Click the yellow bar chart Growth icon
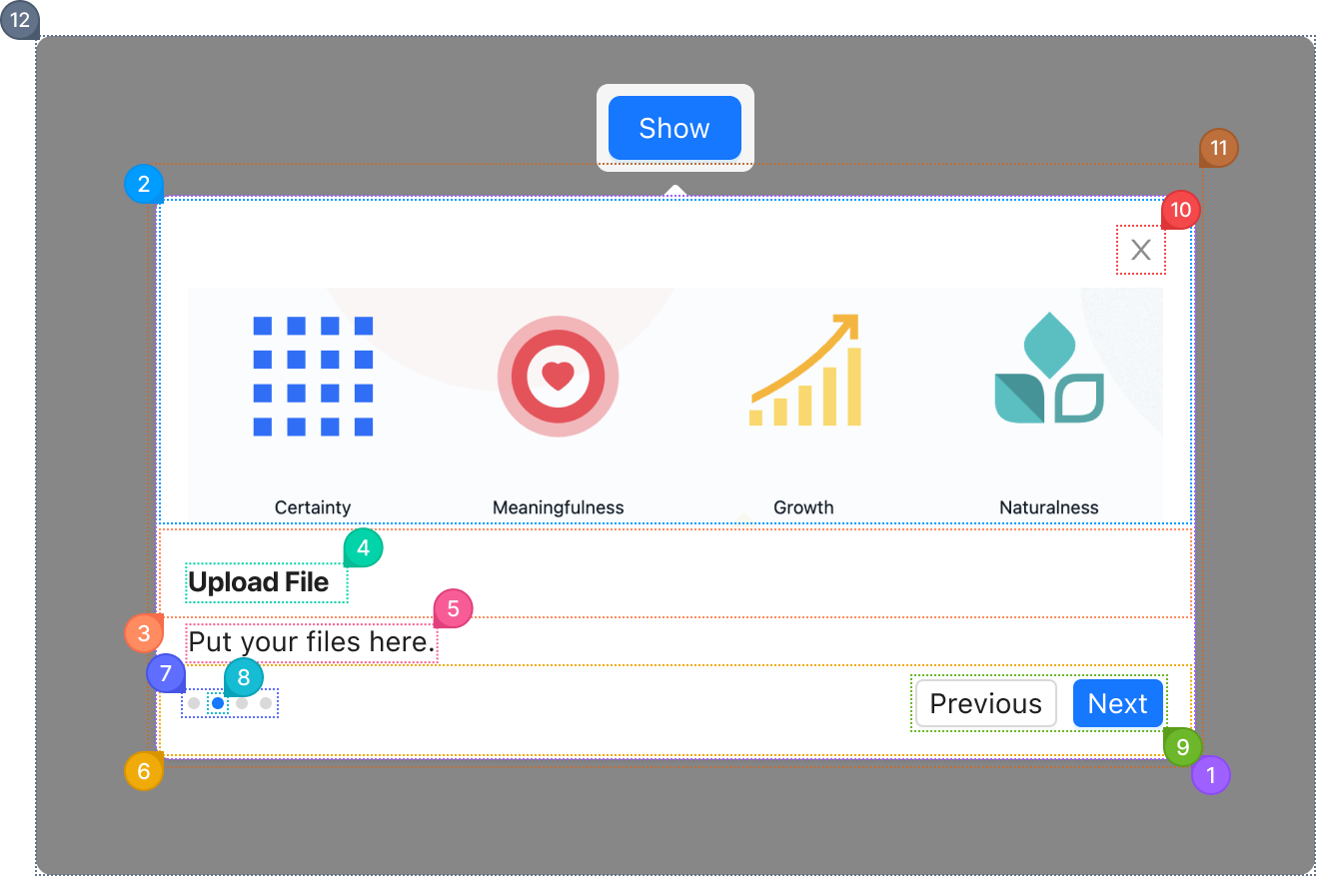Viewport: 1317px width, 877px height. click(805, 370)
